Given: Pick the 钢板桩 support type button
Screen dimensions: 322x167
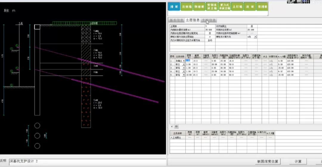Looking at the screenshot, I should coord(199,7).
